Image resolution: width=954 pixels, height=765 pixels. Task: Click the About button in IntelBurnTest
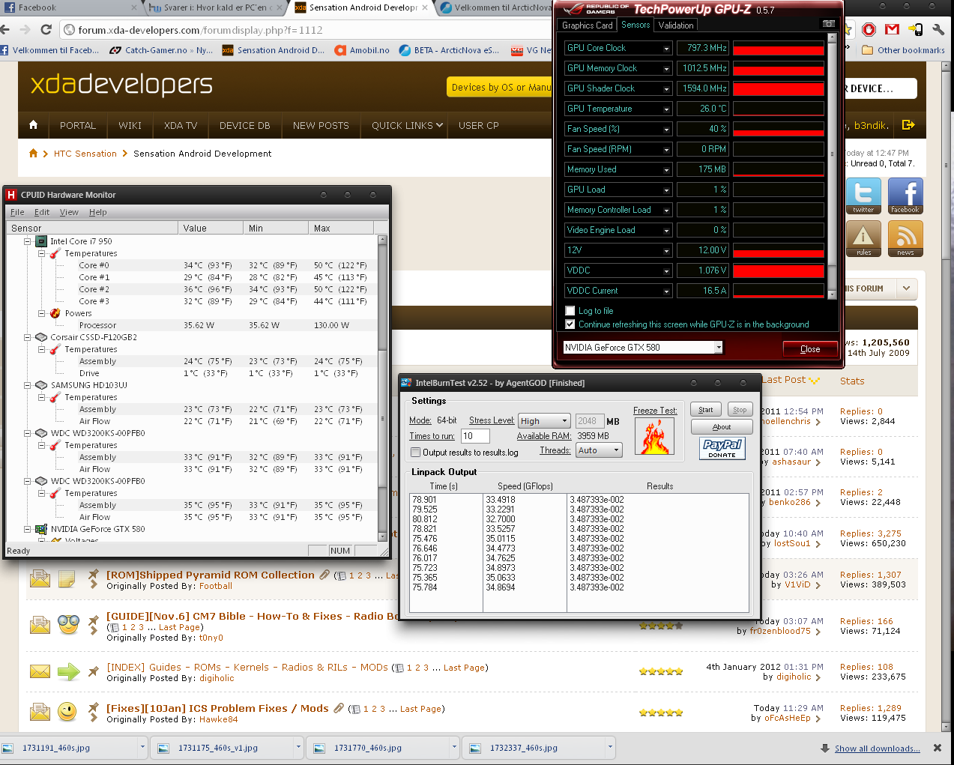point(722,427)
